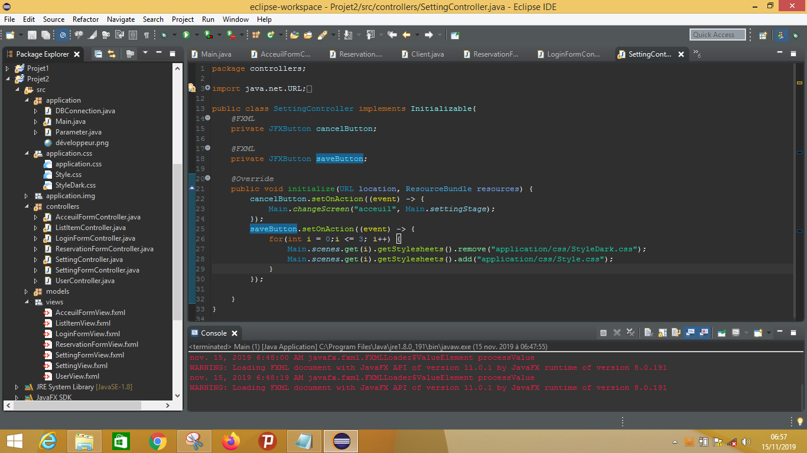Show hidden editor tabs list chevron
807x453 pixels.
coord(697,54)
